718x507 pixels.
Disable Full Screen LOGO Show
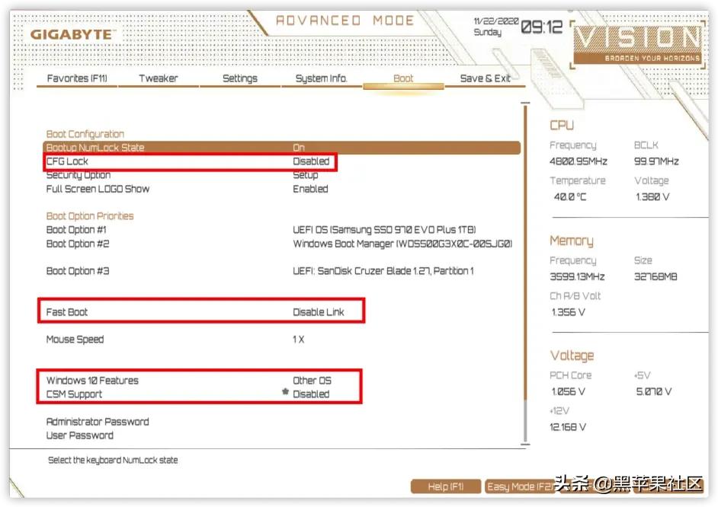pyautogui.click(x=310, y=189)
